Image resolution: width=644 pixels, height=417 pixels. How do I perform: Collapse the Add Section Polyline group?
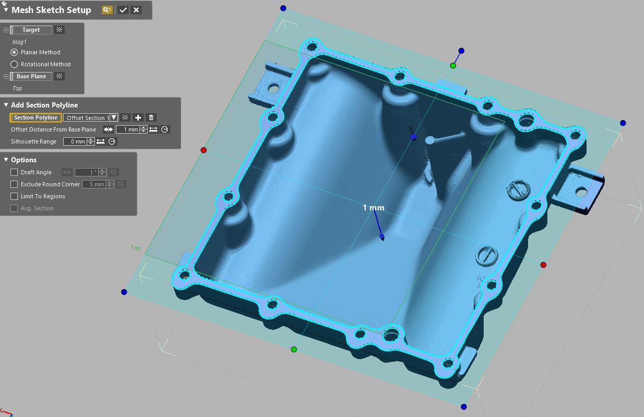[x=6, y=105]
